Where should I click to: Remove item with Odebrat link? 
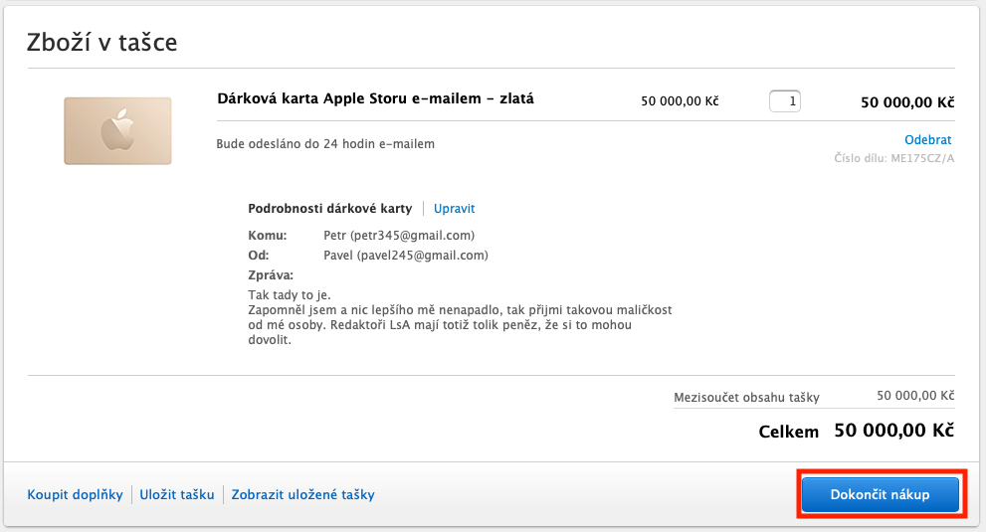tap(927, 139)
